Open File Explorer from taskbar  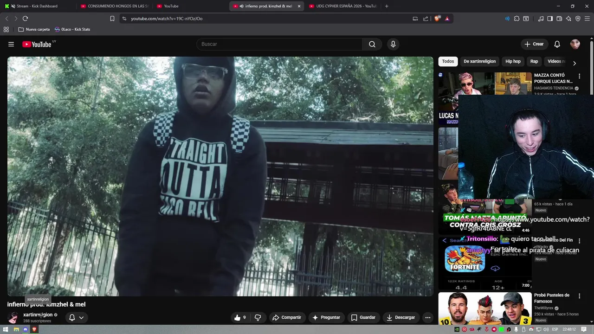16,329
